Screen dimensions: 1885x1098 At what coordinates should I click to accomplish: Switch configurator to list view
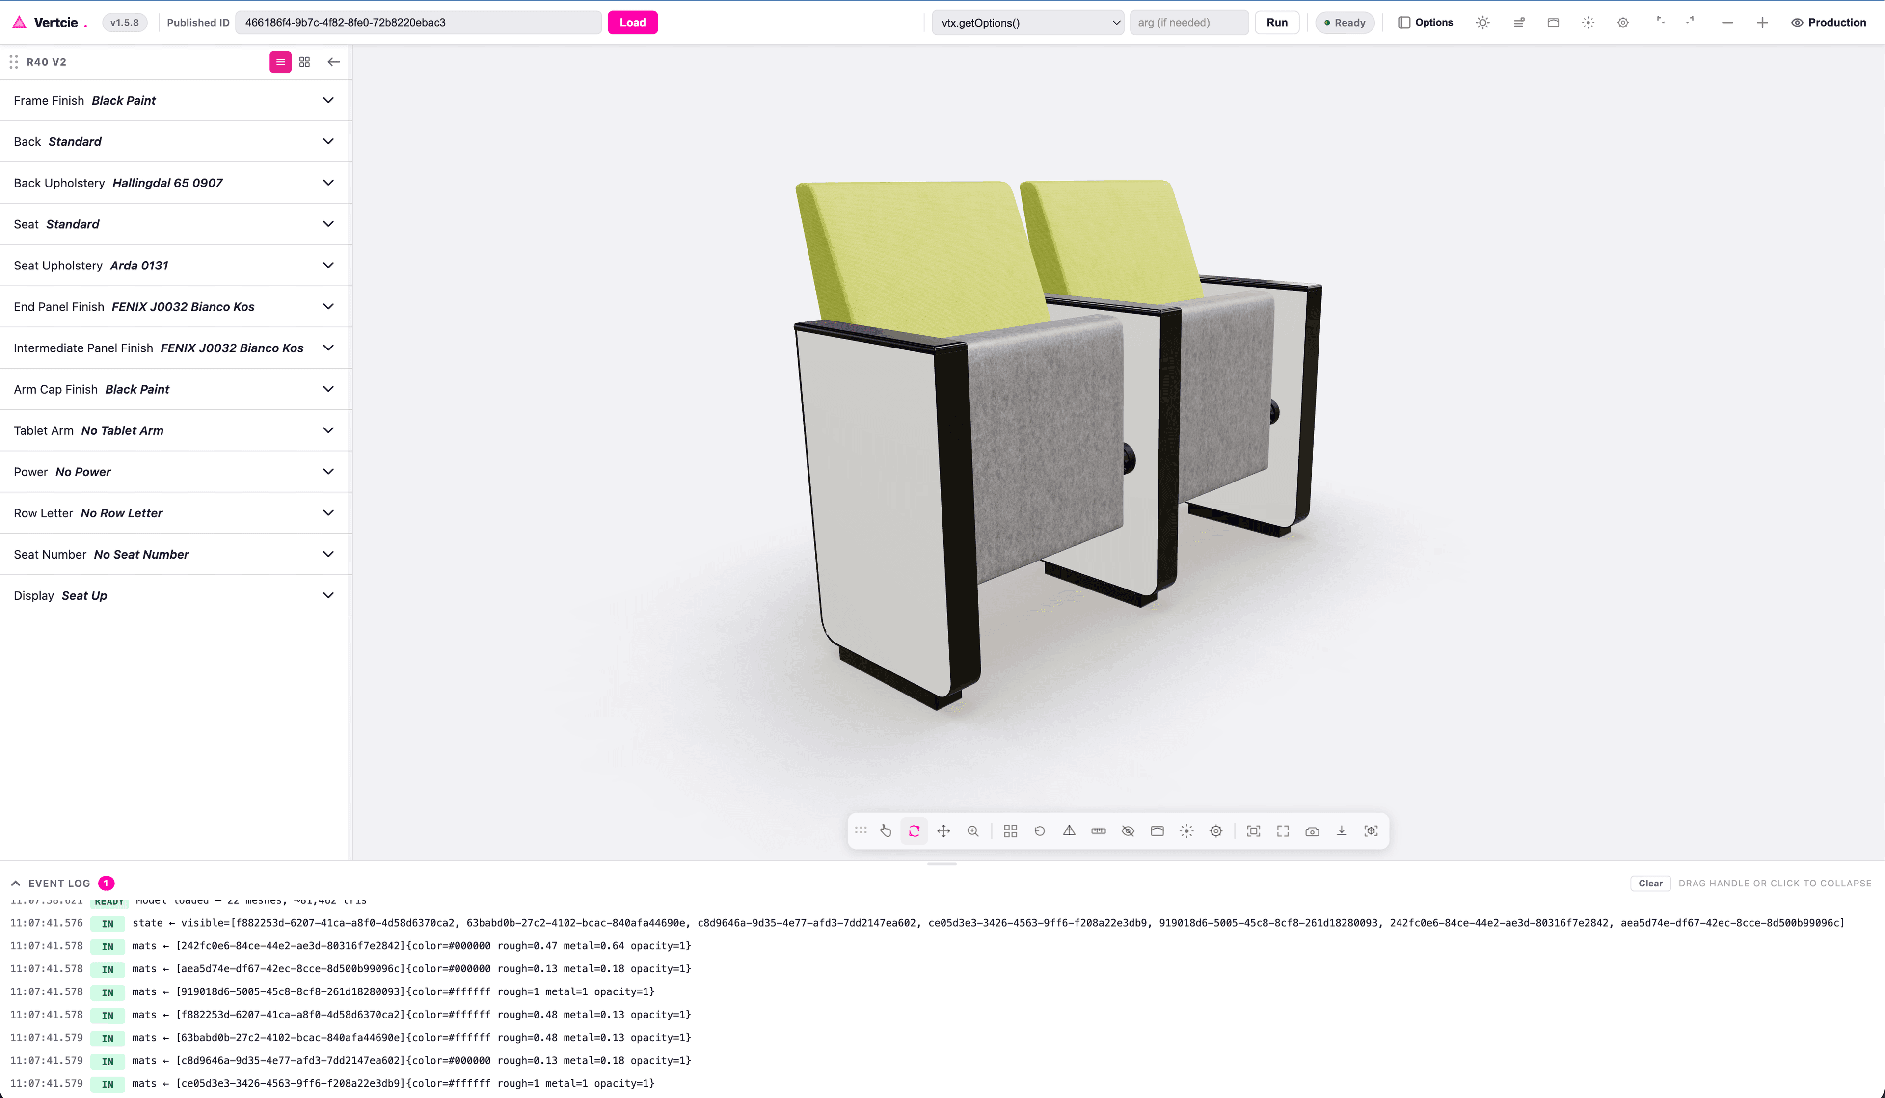(x=280, y=62)
